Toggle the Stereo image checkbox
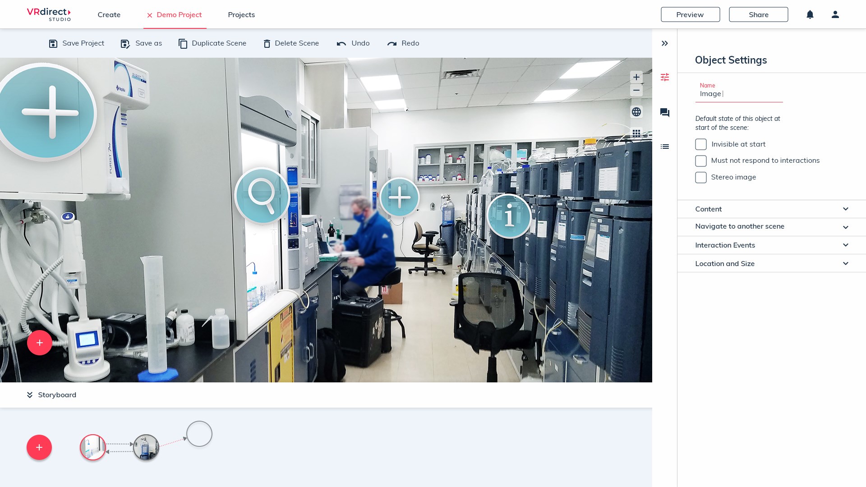The height and width of the screenshot is (487, 866). coord(700,177)
